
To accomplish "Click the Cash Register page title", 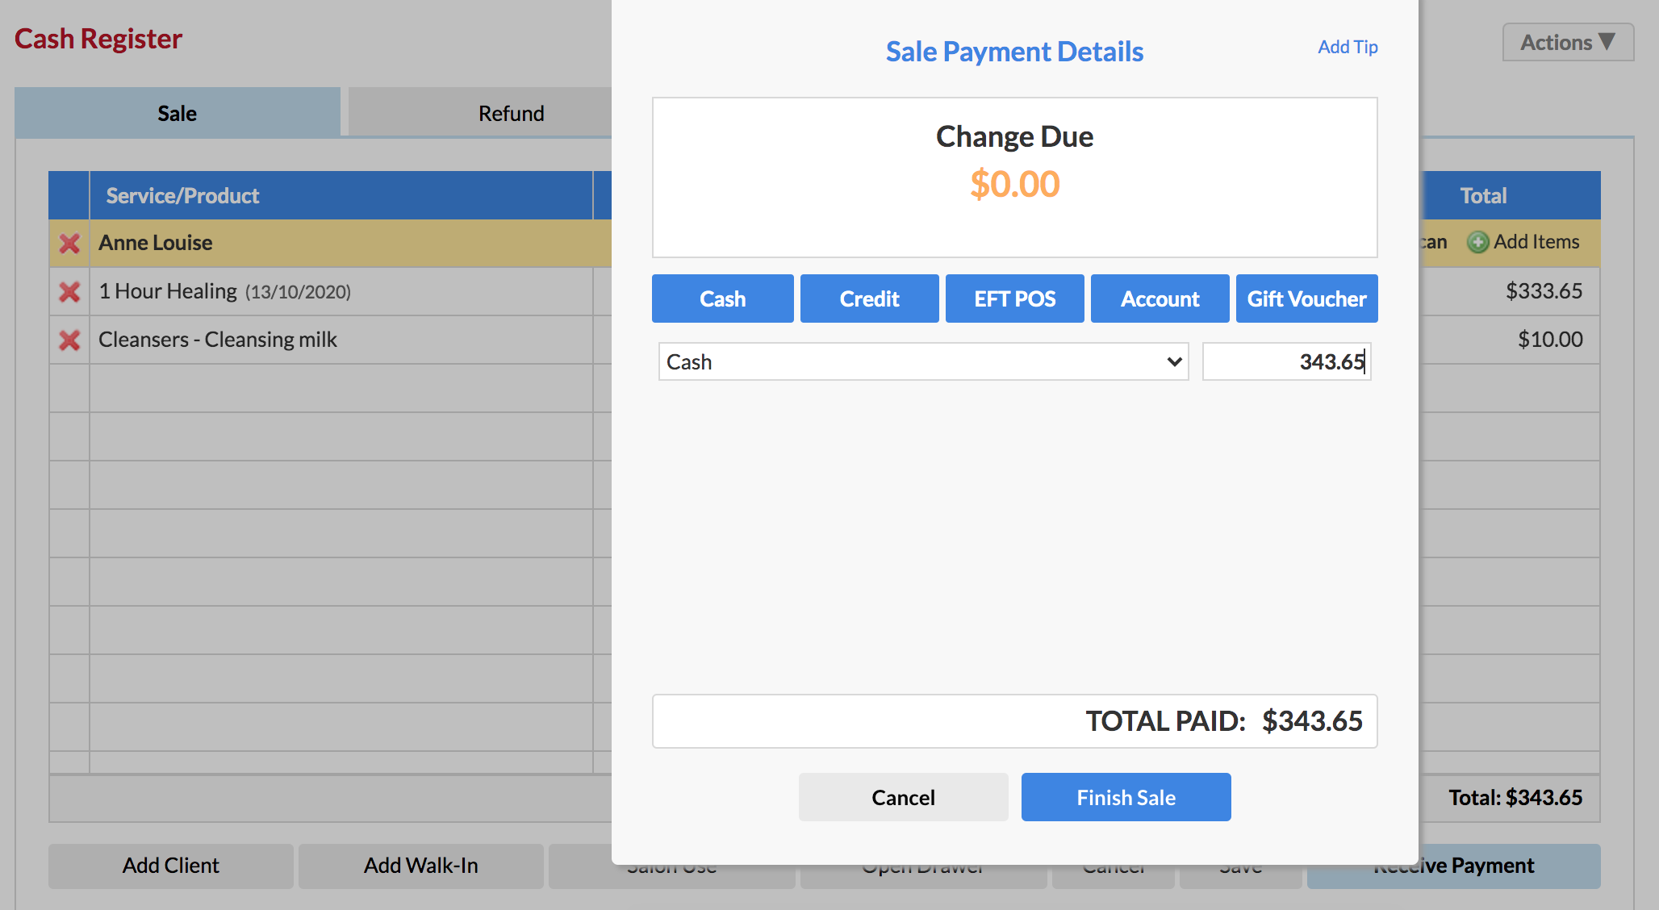I will tap(98, 39).
